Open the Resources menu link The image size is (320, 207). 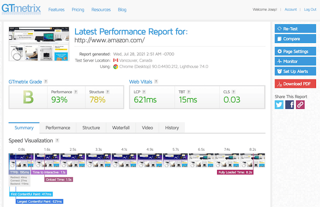pos(101,10)
